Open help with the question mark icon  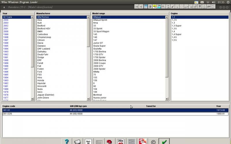click(x=67, y=141)
